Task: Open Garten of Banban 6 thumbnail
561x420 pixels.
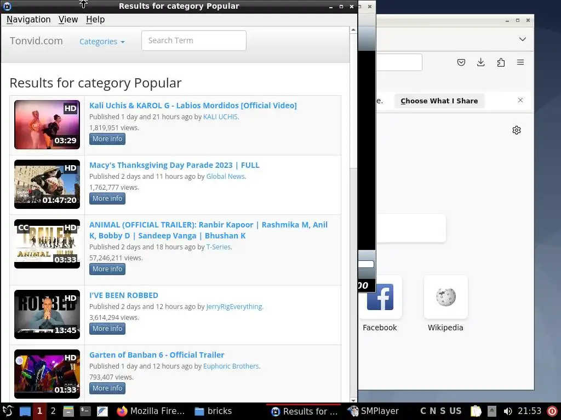Action: (x=47, y=374)
